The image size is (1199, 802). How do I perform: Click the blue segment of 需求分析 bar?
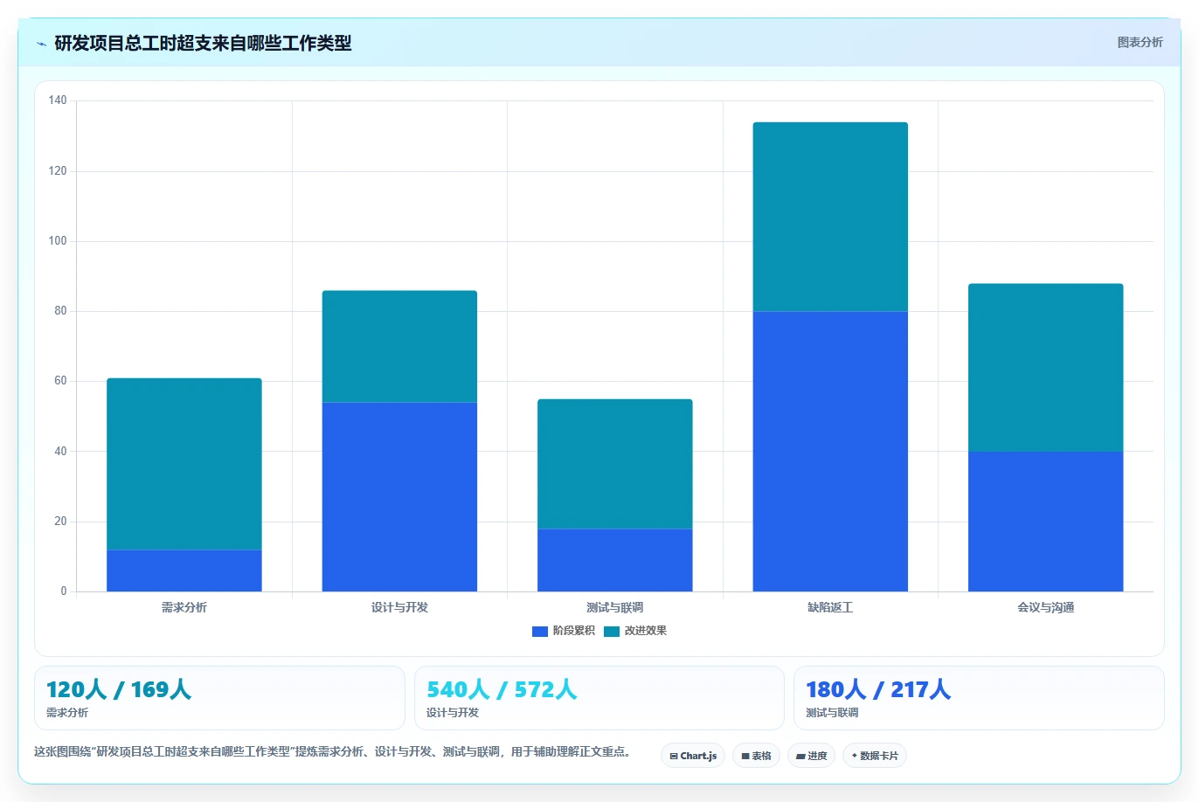184,570
